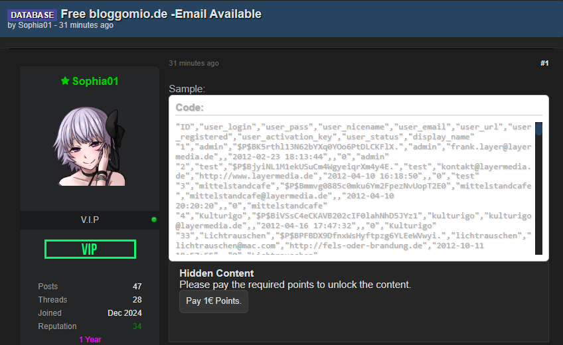Click the code block vertical scrollbar thumb
This screenshot has height=345, width=563.
(538, 128)
